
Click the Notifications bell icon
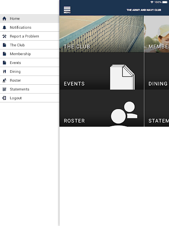[4, 27]
